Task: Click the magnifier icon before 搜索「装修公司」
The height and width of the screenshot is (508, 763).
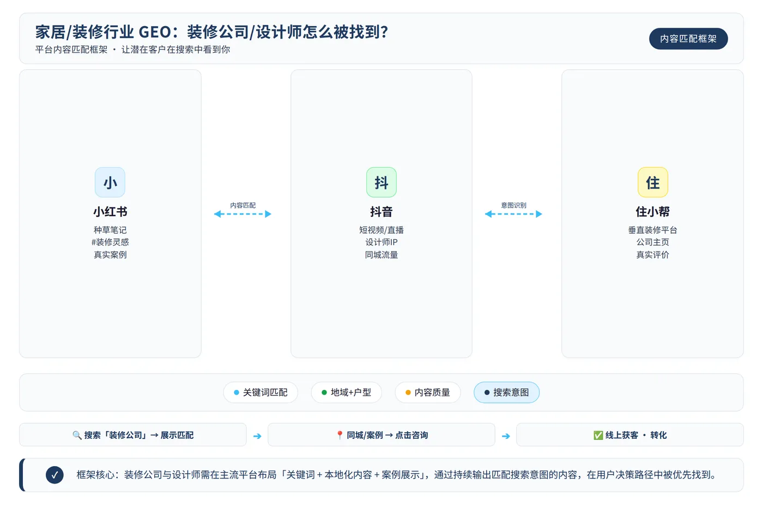Action: tap(77, 435)
